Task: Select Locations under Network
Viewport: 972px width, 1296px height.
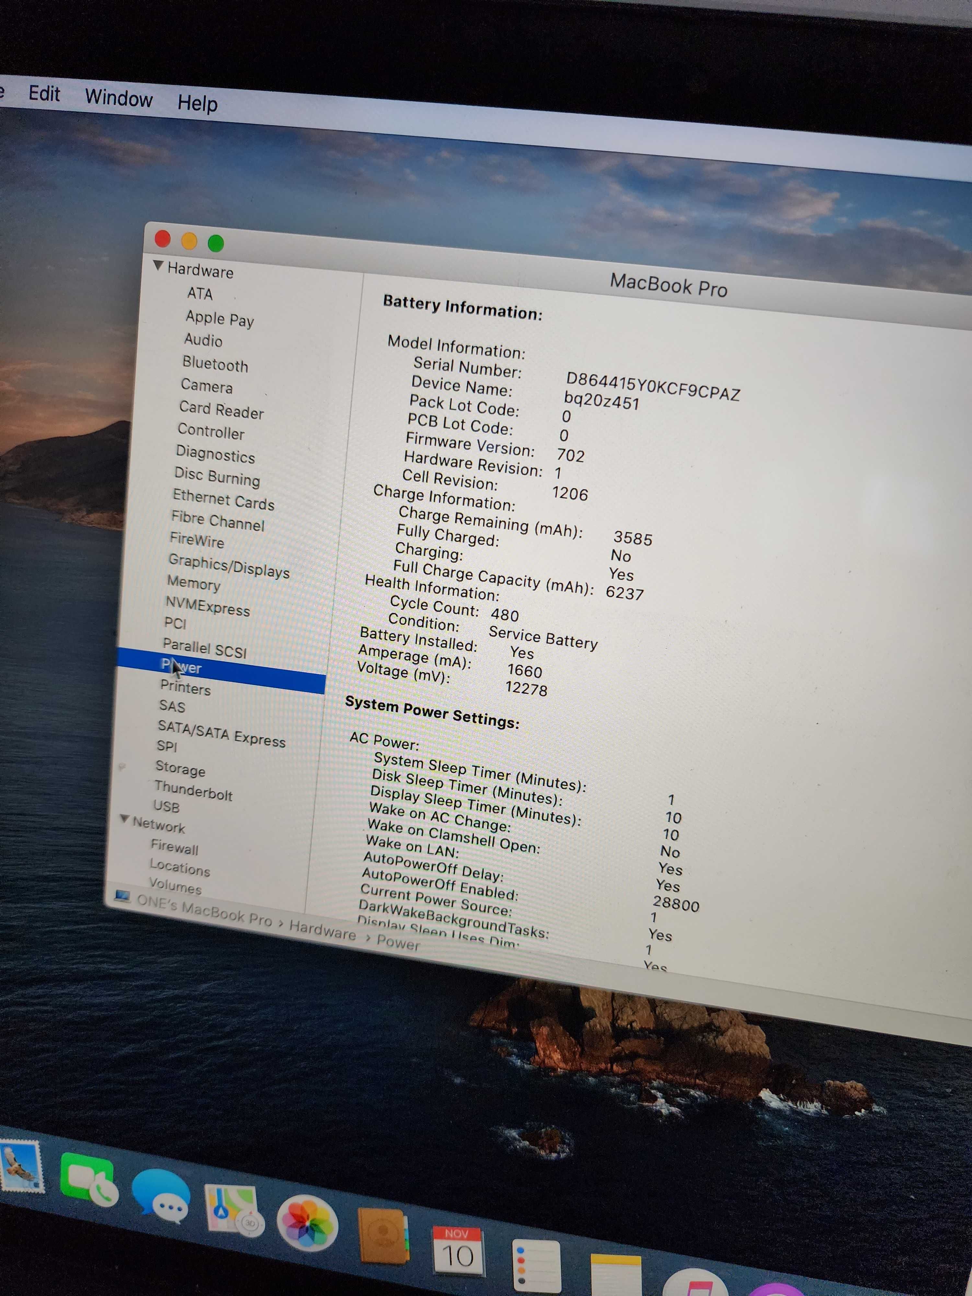Action: 179,867
